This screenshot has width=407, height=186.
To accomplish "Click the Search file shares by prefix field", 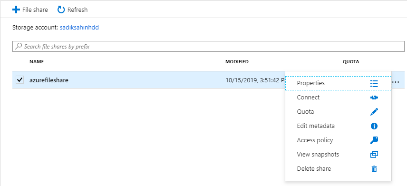I will pyautogui.click(x=208, y=47).
